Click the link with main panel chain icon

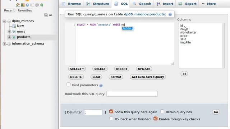tap(51, 15)
